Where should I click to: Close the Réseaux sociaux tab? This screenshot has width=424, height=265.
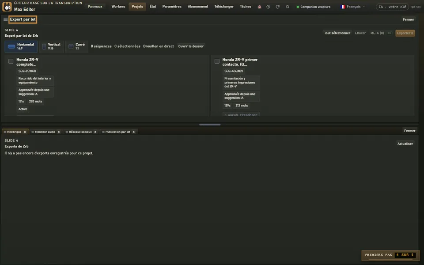pyautogui.click(x=95, y=132)
